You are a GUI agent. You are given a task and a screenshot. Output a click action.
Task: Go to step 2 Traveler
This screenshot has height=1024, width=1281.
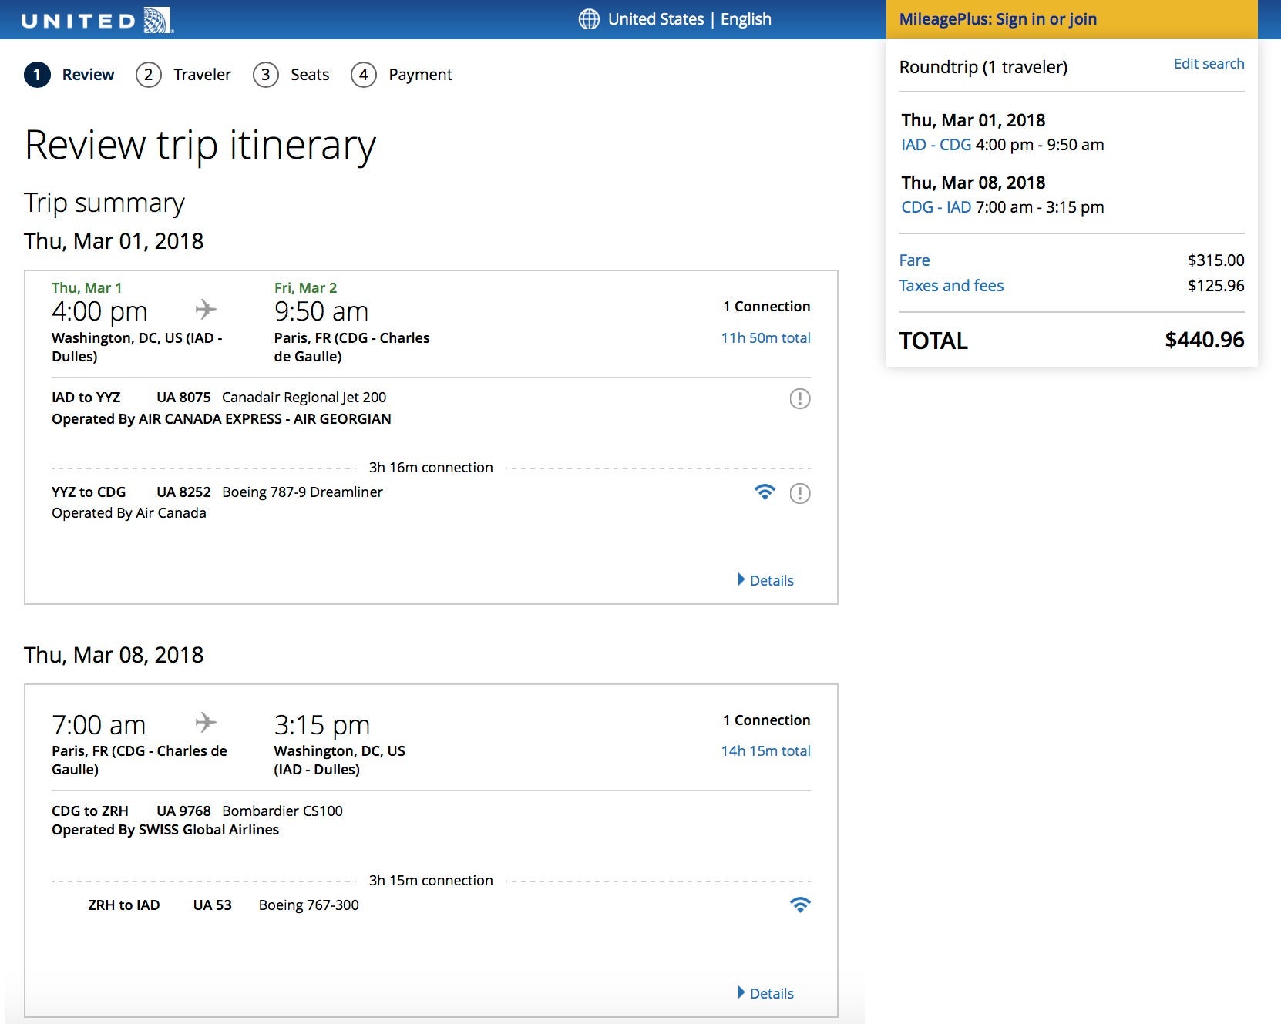tap(183, 75)
